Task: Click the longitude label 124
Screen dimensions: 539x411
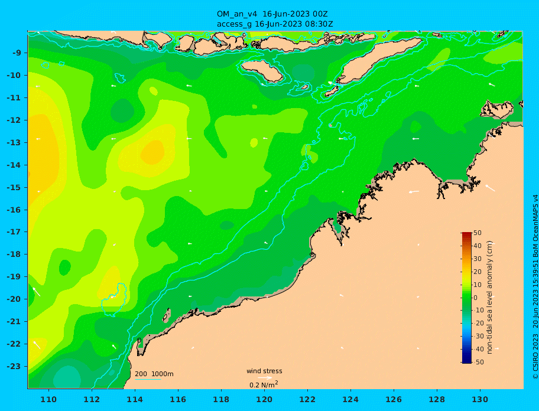Action: coord(350,399)
